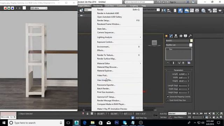Open the Selected key filter dropdown
This screenshot has height=126, width=224.
click(x=177, y=113)
